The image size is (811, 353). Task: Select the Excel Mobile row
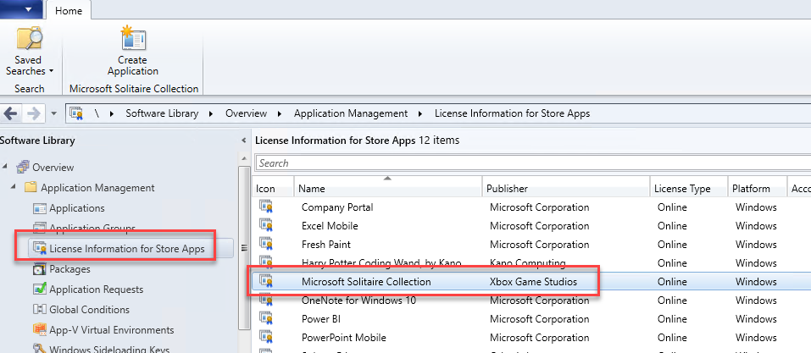tap(531, 226)
